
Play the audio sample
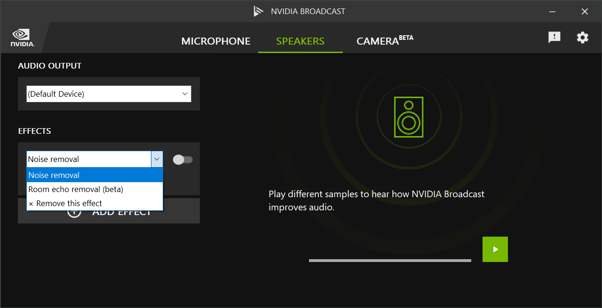495,249
